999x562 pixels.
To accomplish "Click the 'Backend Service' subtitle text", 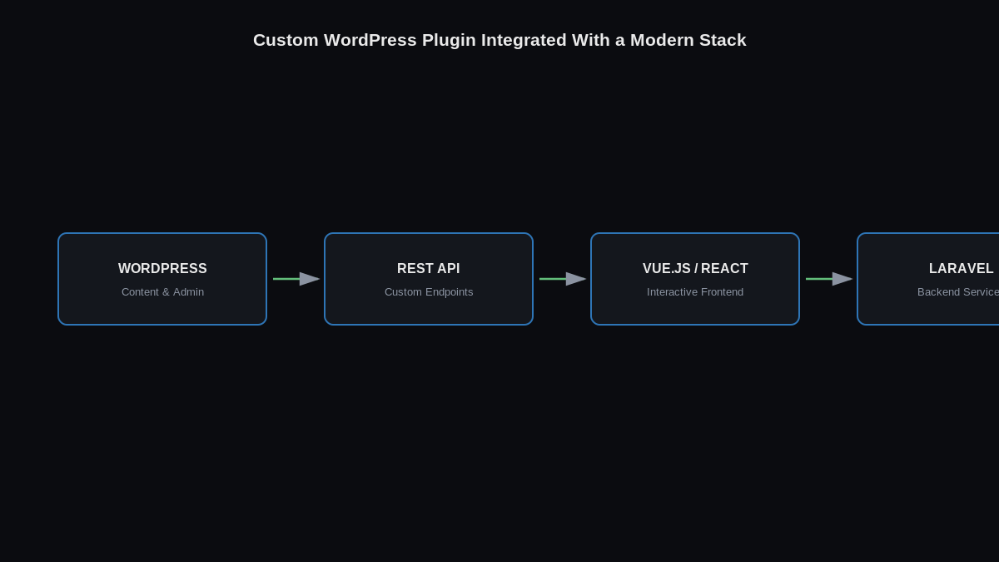I will click(958, 292).
